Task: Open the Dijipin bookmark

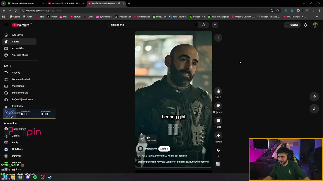Action: 89,17
